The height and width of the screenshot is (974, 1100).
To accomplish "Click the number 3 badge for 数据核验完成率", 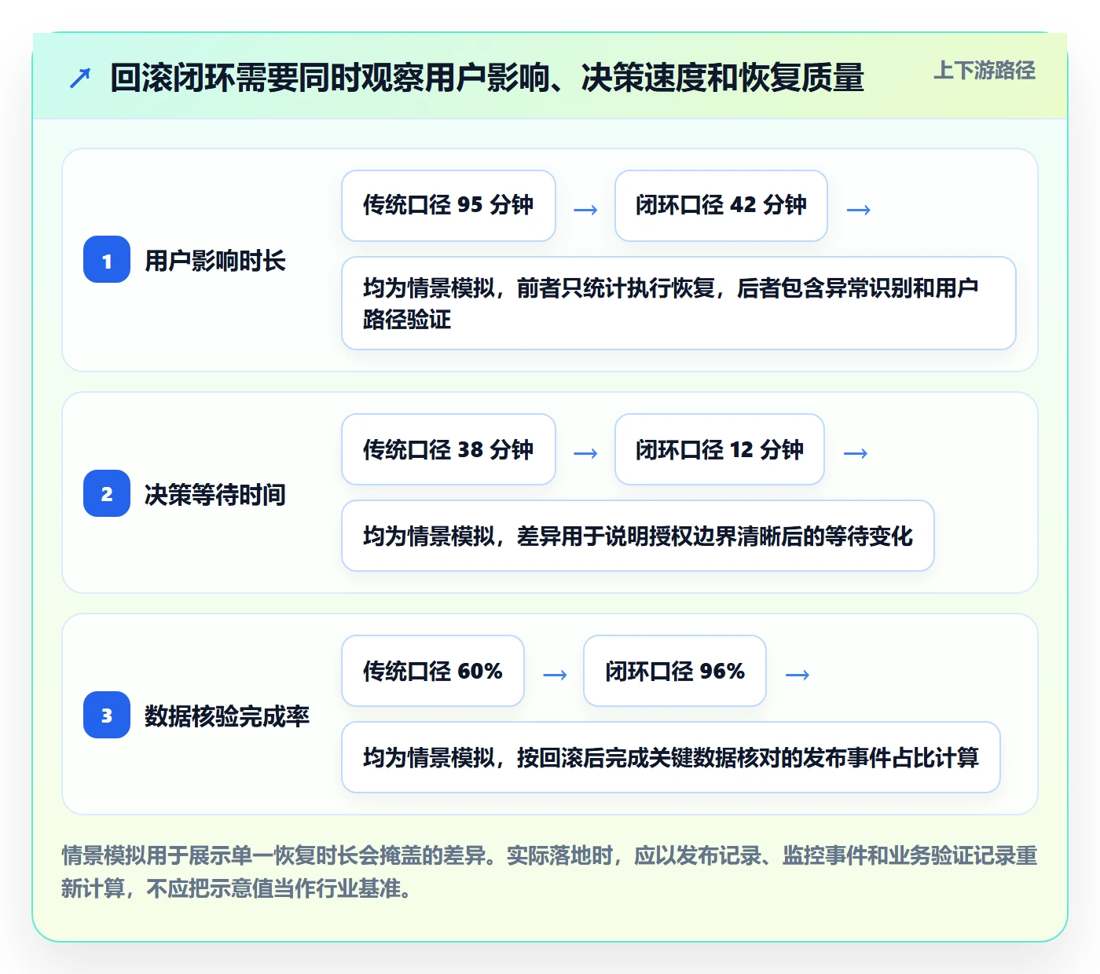I will click(x=107, y=715).
